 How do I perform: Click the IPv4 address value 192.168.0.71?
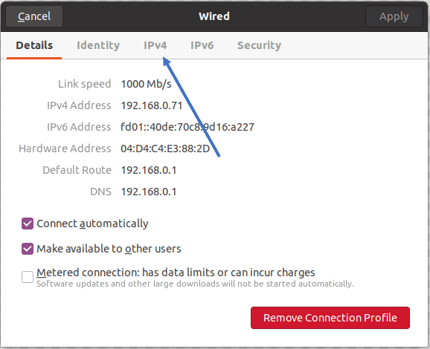(x=152, y=105)
